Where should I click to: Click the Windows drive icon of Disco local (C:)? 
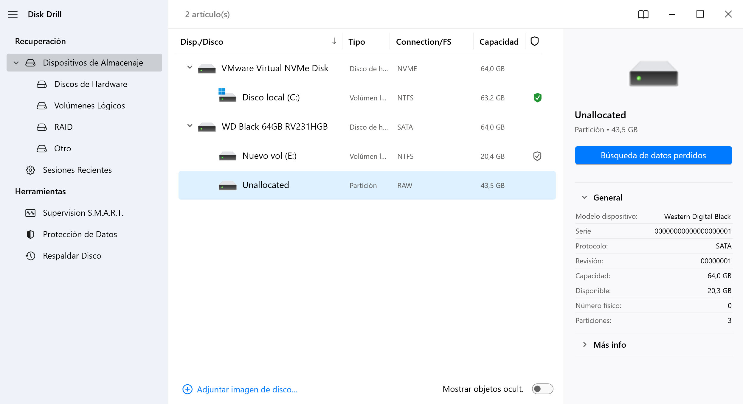[227, 95]
